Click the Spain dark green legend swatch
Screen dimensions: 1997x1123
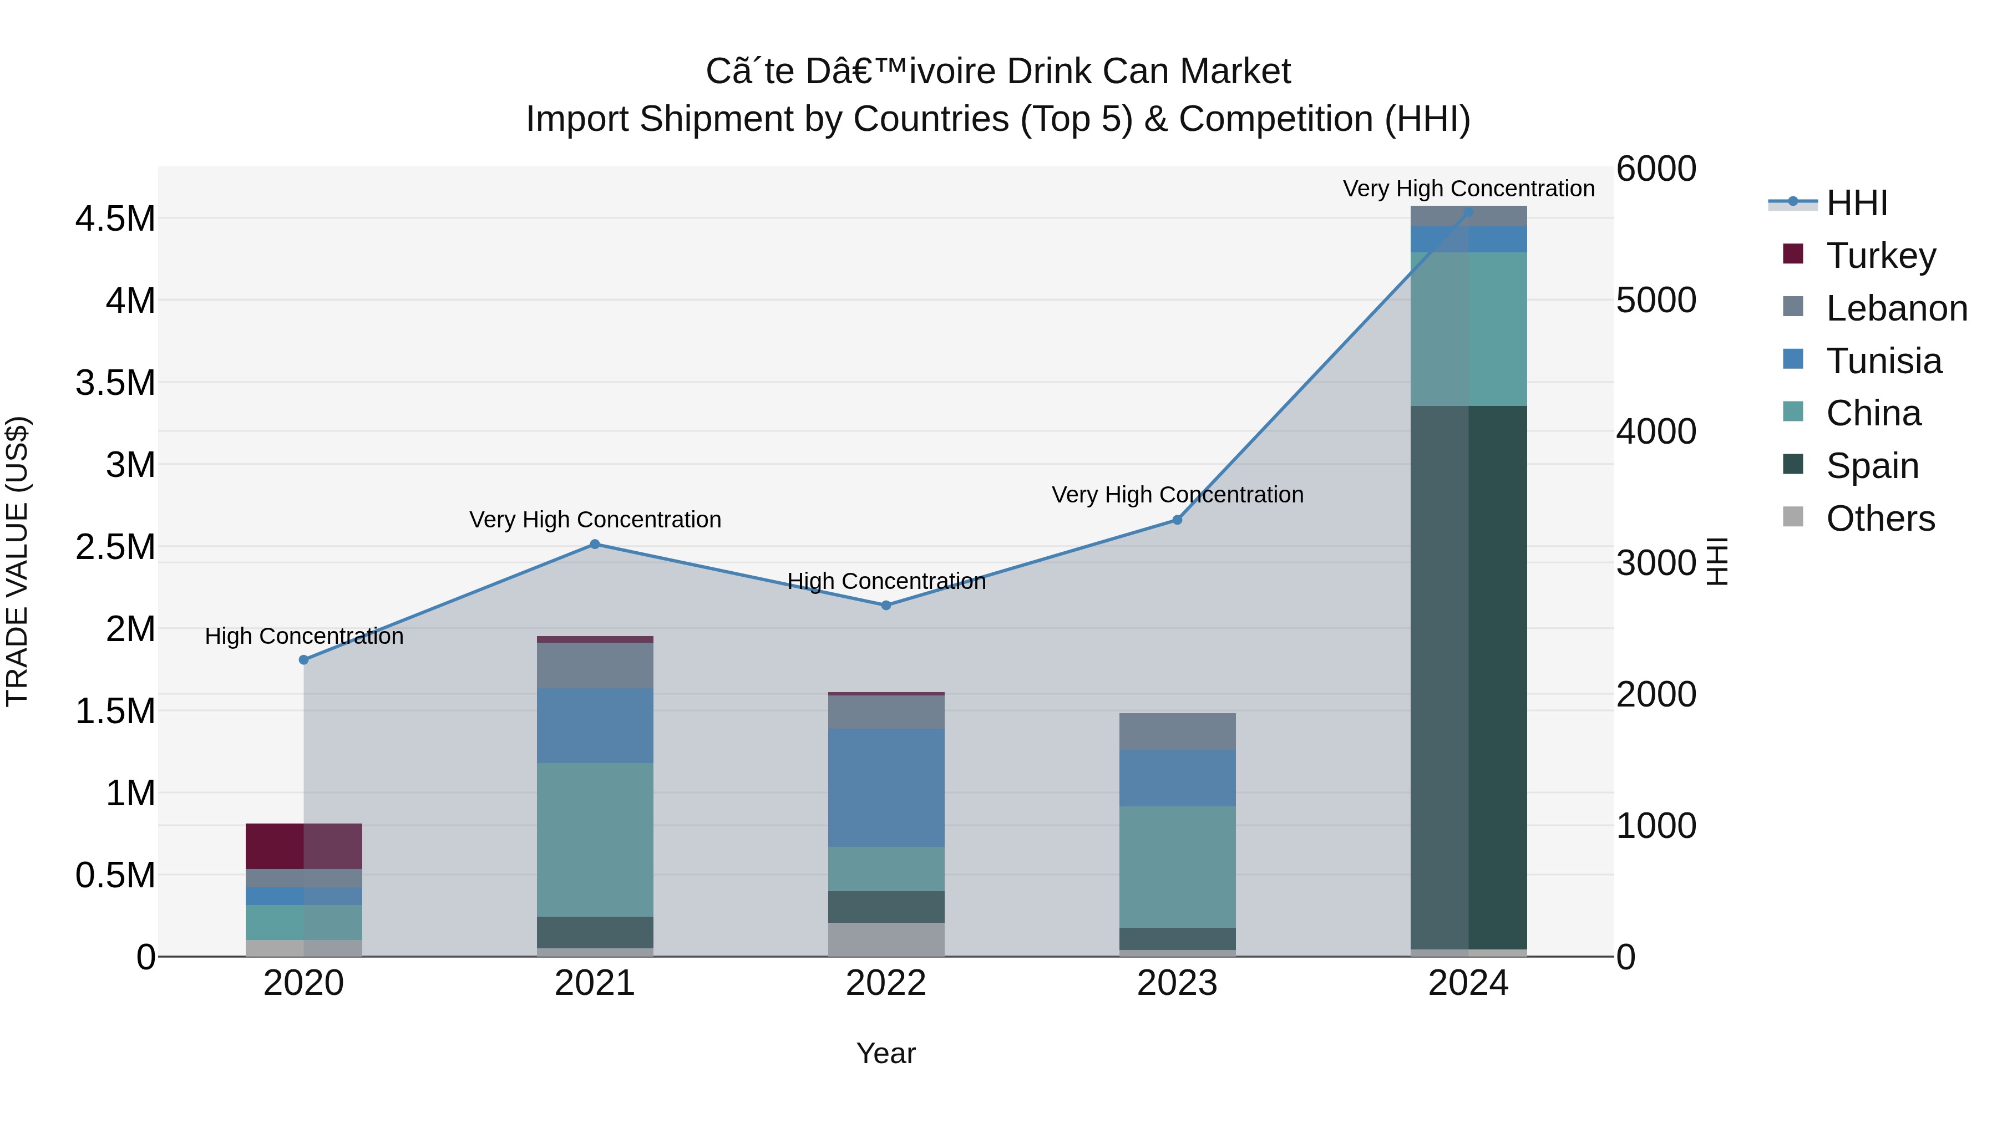coord(1793,464)
